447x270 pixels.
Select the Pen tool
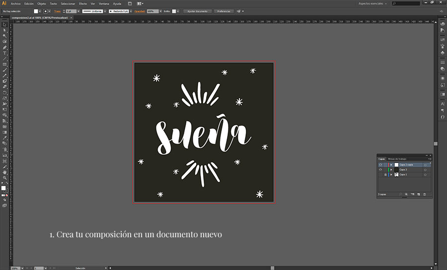[4, 47]
